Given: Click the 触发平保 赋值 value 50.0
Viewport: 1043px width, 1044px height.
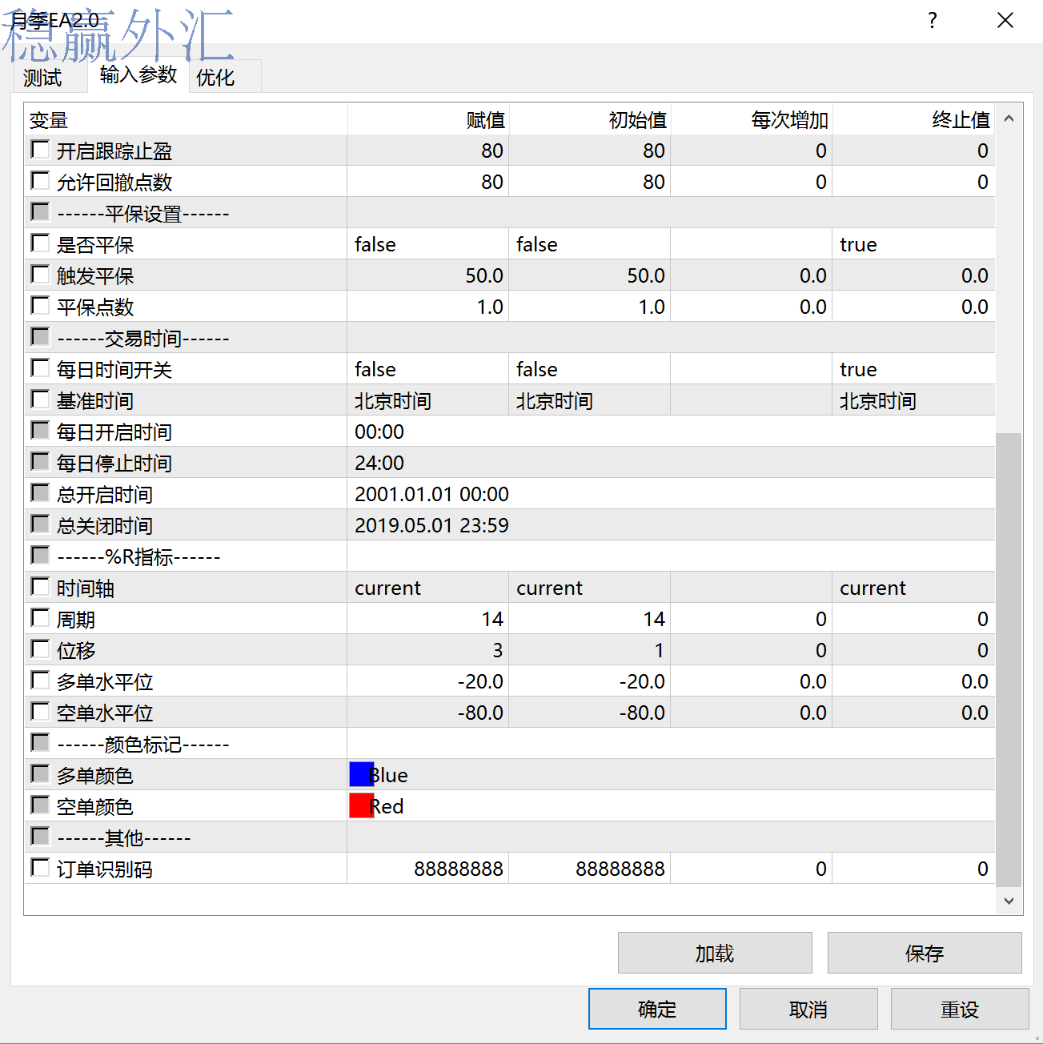Looking at the screenshot, I should pyautogui.click(x=427, y=275).
